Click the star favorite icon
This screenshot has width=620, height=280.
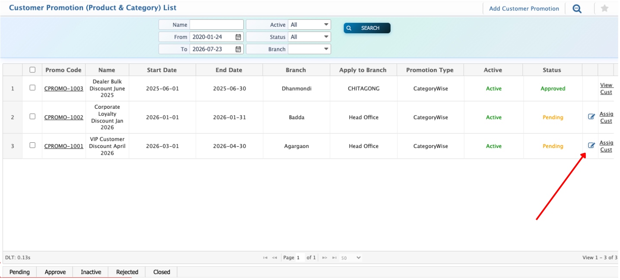(x=604, y=9)
